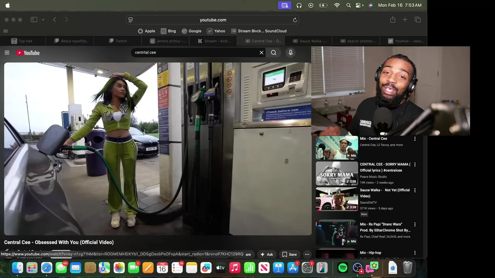The image size is (495, 278).
Task: Open the headphones menu bar item
Action: pyautogui.click(x=299, y=5)
